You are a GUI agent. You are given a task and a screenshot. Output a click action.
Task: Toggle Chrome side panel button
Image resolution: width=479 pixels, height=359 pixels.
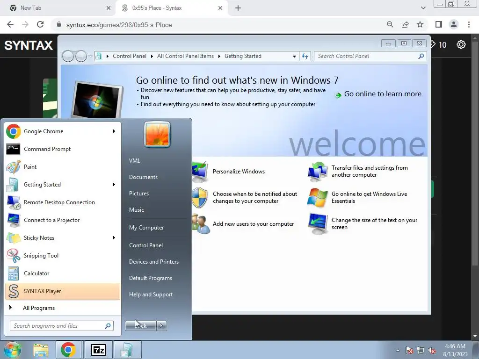pyautogui.click(x=439, y=24)
